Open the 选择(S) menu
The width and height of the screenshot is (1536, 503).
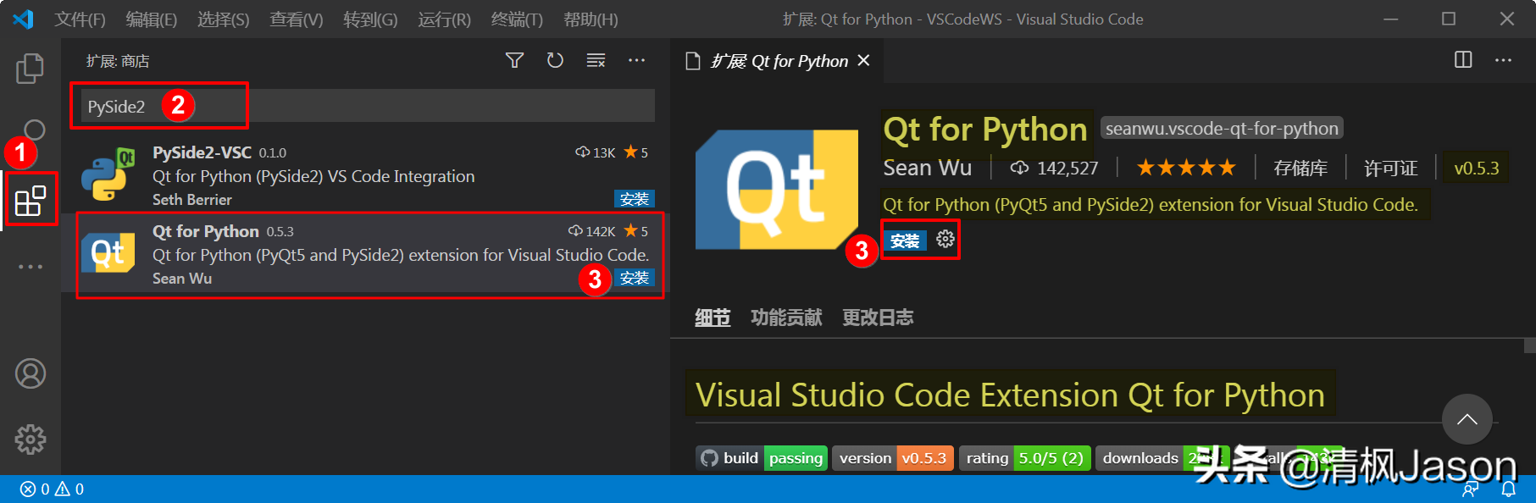tap(224, 19)
